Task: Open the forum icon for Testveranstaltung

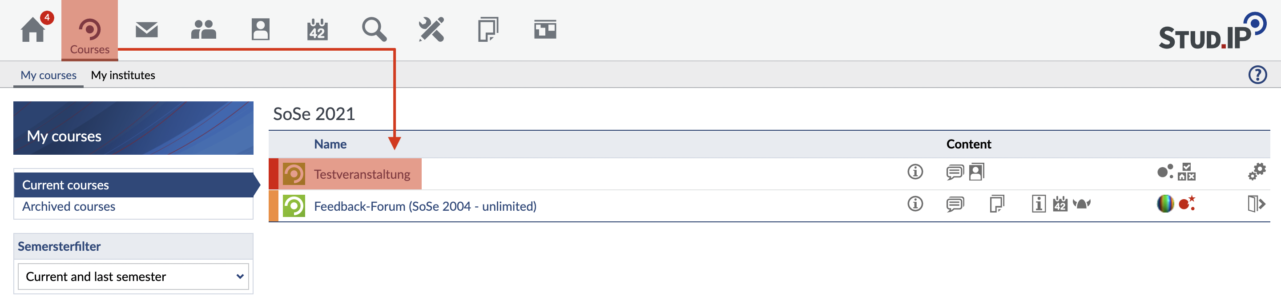Action: (x=954, y=173)
